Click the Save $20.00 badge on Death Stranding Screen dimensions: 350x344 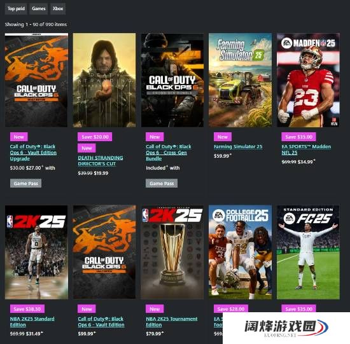coord(95,137)
